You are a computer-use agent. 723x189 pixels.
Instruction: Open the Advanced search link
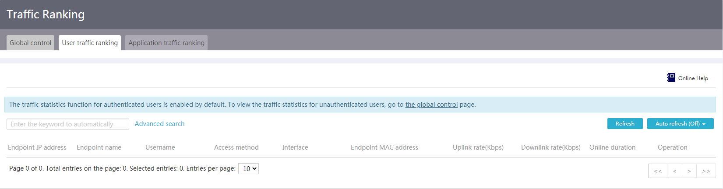pos(159,124)
